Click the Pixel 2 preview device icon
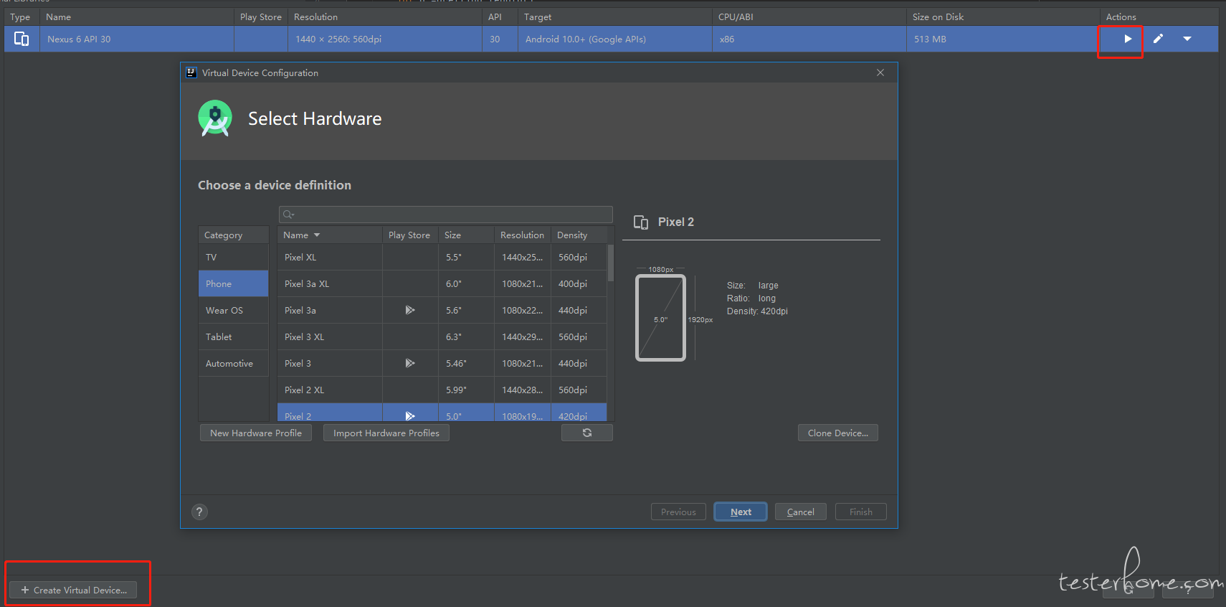The image size is (1226, 607). [641, 222]
